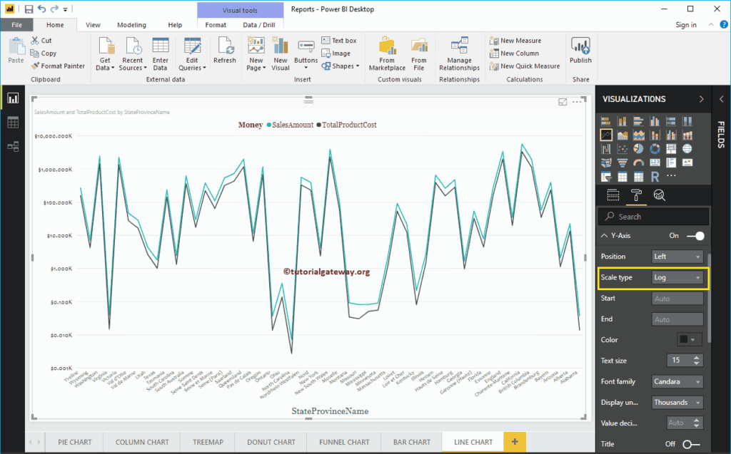The height and width of the screenshot is (454, 731).
Task: Select the Analytics magnifier pane icon
Action: tap(659, 196)
